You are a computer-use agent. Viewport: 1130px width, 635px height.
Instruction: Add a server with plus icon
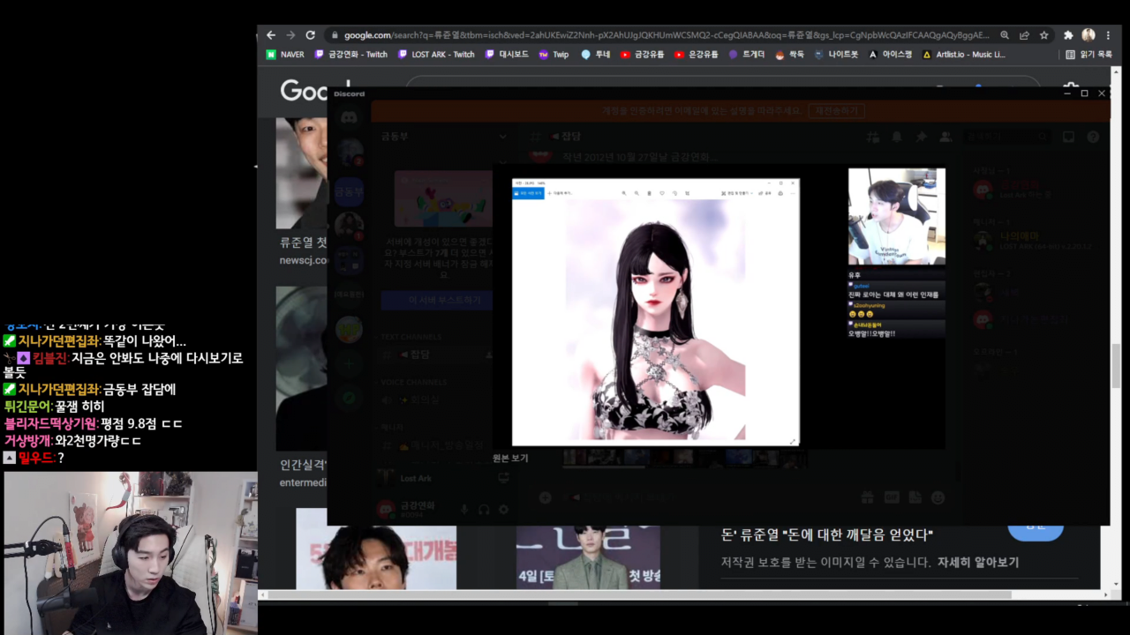click(x=349, y=363)
